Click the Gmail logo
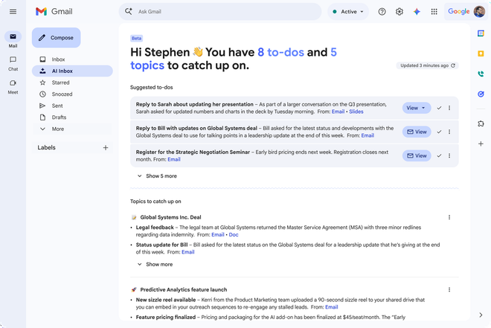This screenshot has height=328, width=491. pos(54,12)
